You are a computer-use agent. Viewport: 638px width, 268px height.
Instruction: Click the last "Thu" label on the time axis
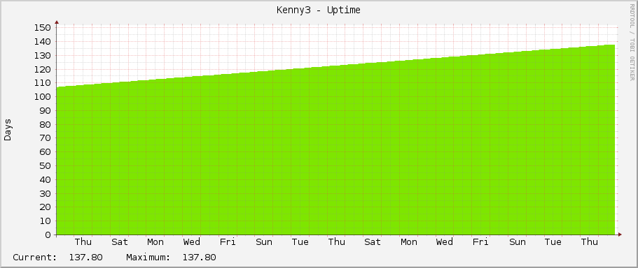590,242
